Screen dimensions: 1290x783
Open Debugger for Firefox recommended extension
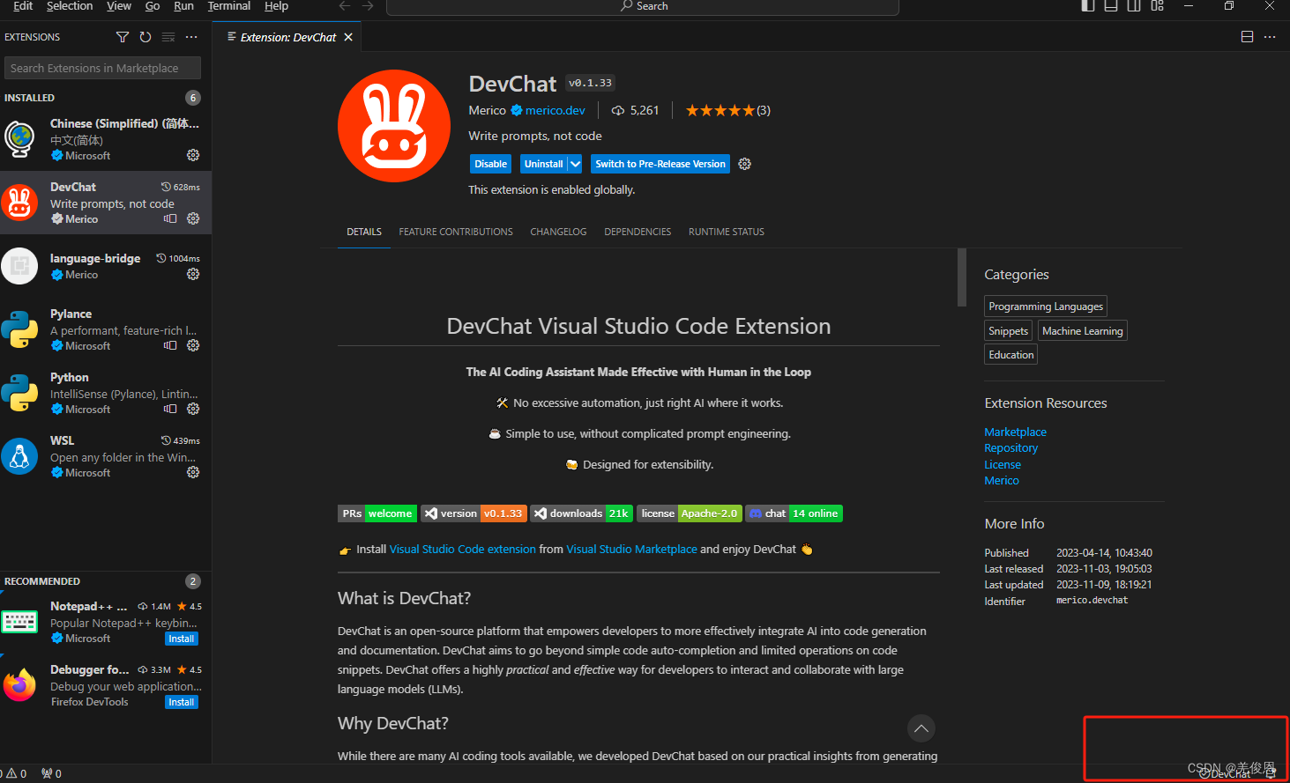click(106, 685)
